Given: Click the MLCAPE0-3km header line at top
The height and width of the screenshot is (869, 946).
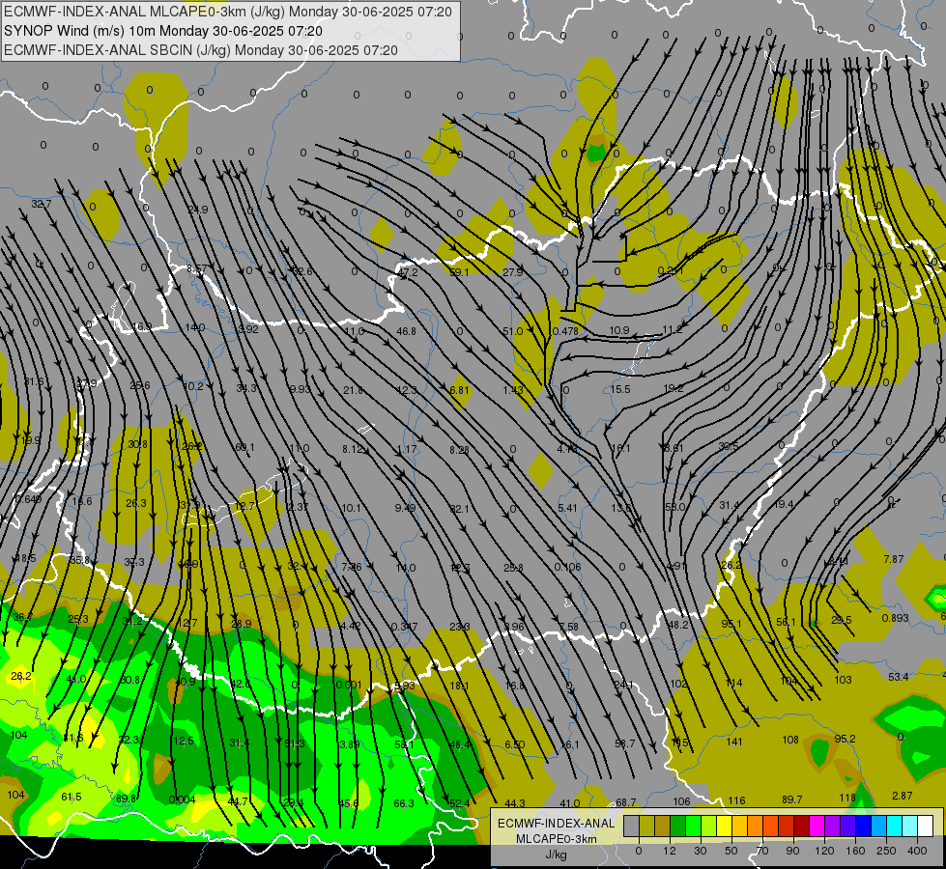Looking at the screenshot, I should point(227,12).
